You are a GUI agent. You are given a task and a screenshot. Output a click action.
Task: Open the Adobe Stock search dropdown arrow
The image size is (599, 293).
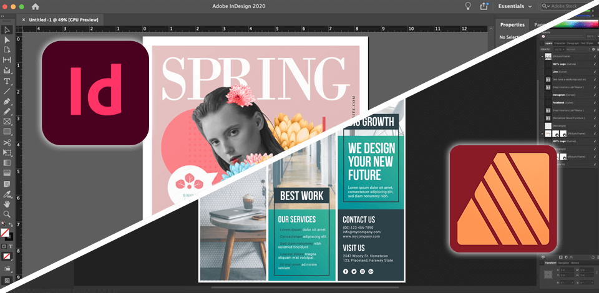point(548,6)
